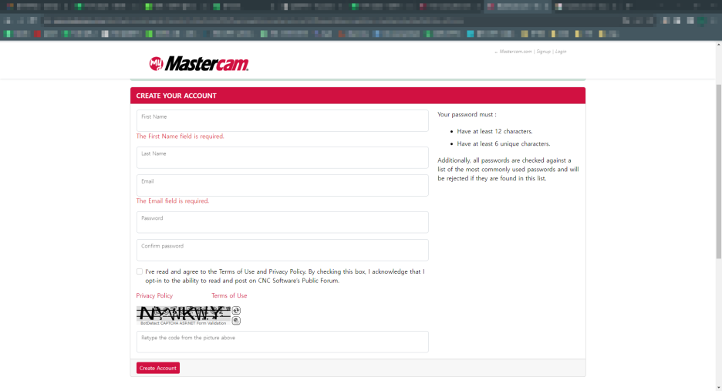This screenshot has height=391, width=722.
Task: Click the scrollbar down arrow
Action: [718, 386]
